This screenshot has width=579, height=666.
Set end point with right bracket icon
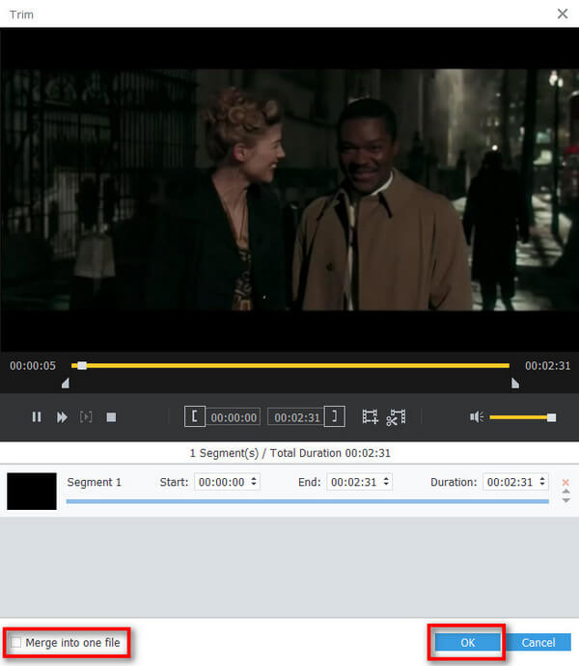click(x=334, y=416)
